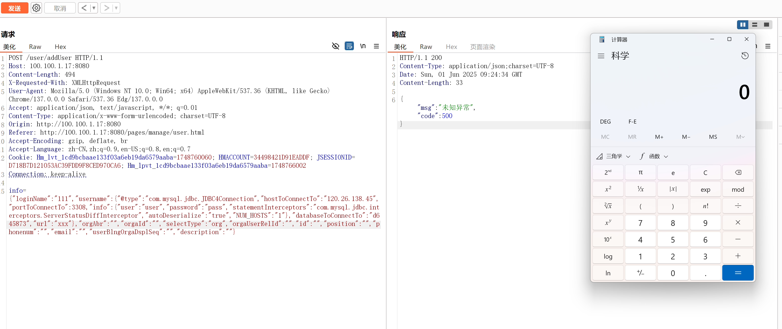
Task: Select the response 美化 tab
Action: tap(400, 47)
